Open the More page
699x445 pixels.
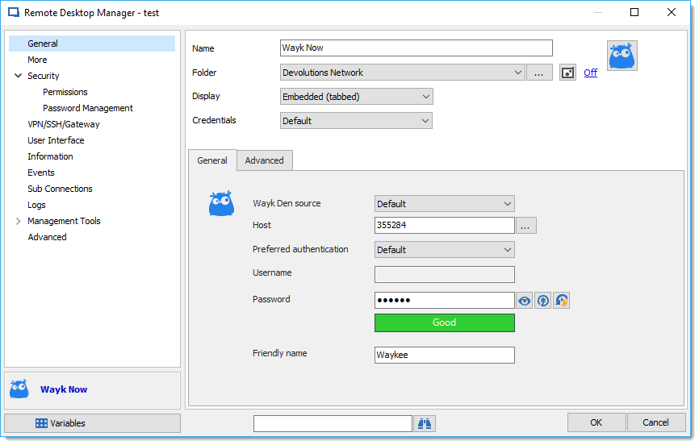37,60
